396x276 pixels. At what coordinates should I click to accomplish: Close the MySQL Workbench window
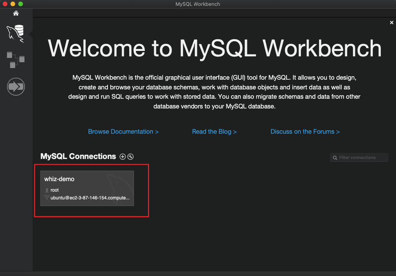5,4
